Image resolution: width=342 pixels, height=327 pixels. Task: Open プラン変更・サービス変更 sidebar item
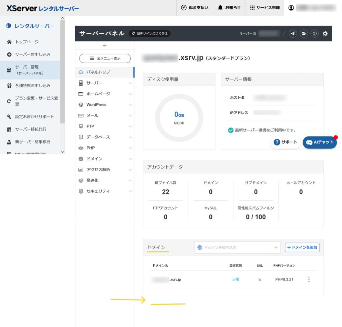[x=30, y=101]
